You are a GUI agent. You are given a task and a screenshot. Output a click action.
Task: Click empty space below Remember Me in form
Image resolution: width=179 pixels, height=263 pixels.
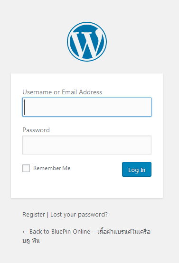click(x=50, y=184)
